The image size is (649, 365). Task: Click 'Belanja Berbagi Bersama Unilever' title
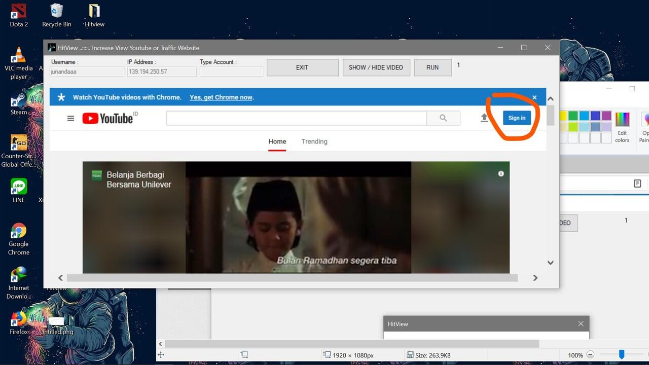[x=139, y=179]
